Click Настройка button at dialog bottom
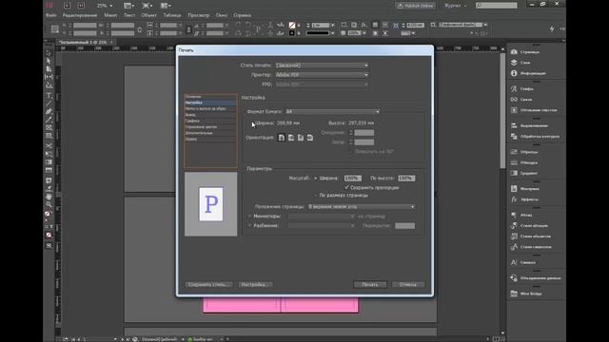 click(x=255, y=285)
